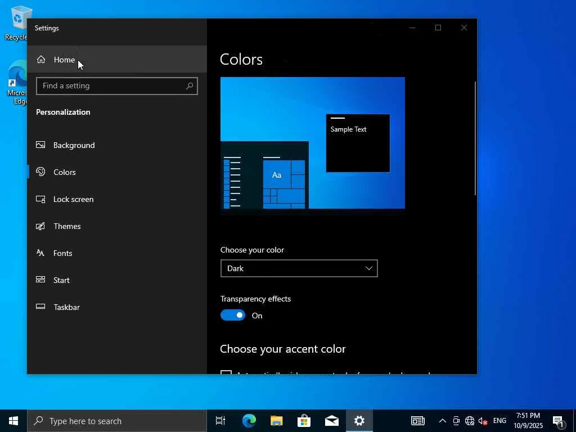Screen dimensions: 576x432
Task: Open Themes settings
Action: click(x=117, y=226)
